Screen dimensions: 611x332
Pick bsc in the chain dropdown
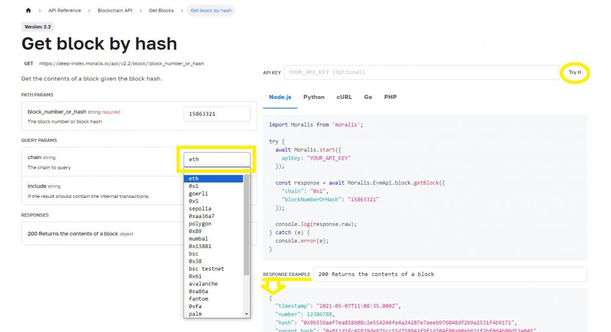click(214, 254)
